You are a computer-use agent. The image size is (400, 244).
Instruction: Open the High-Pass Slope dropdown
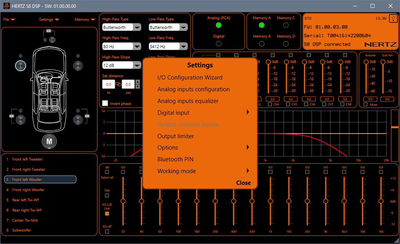click(x=137, y=65)
